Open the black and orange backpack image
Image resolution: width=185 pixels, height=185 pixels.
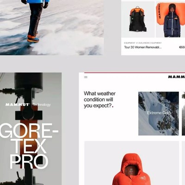coord(138,19)
